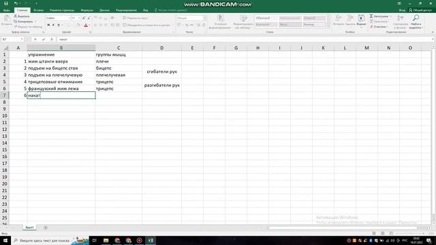Image resolution: width=436 pixels, height=245 pixels.
Task: Click Format Painter (Формат по образцу)
Action: (x=28, y=27)
